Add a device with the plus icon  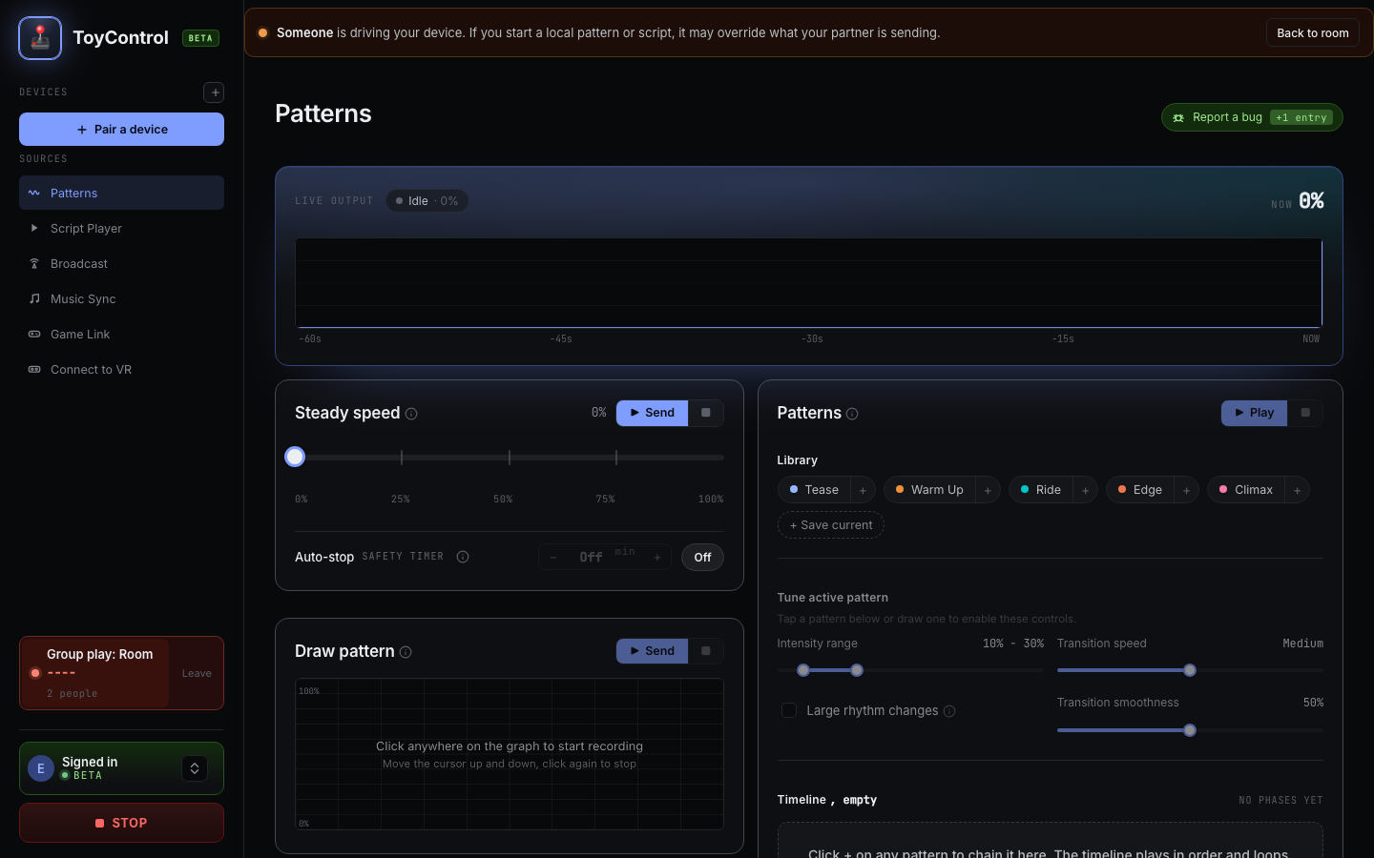coord(215,92)
